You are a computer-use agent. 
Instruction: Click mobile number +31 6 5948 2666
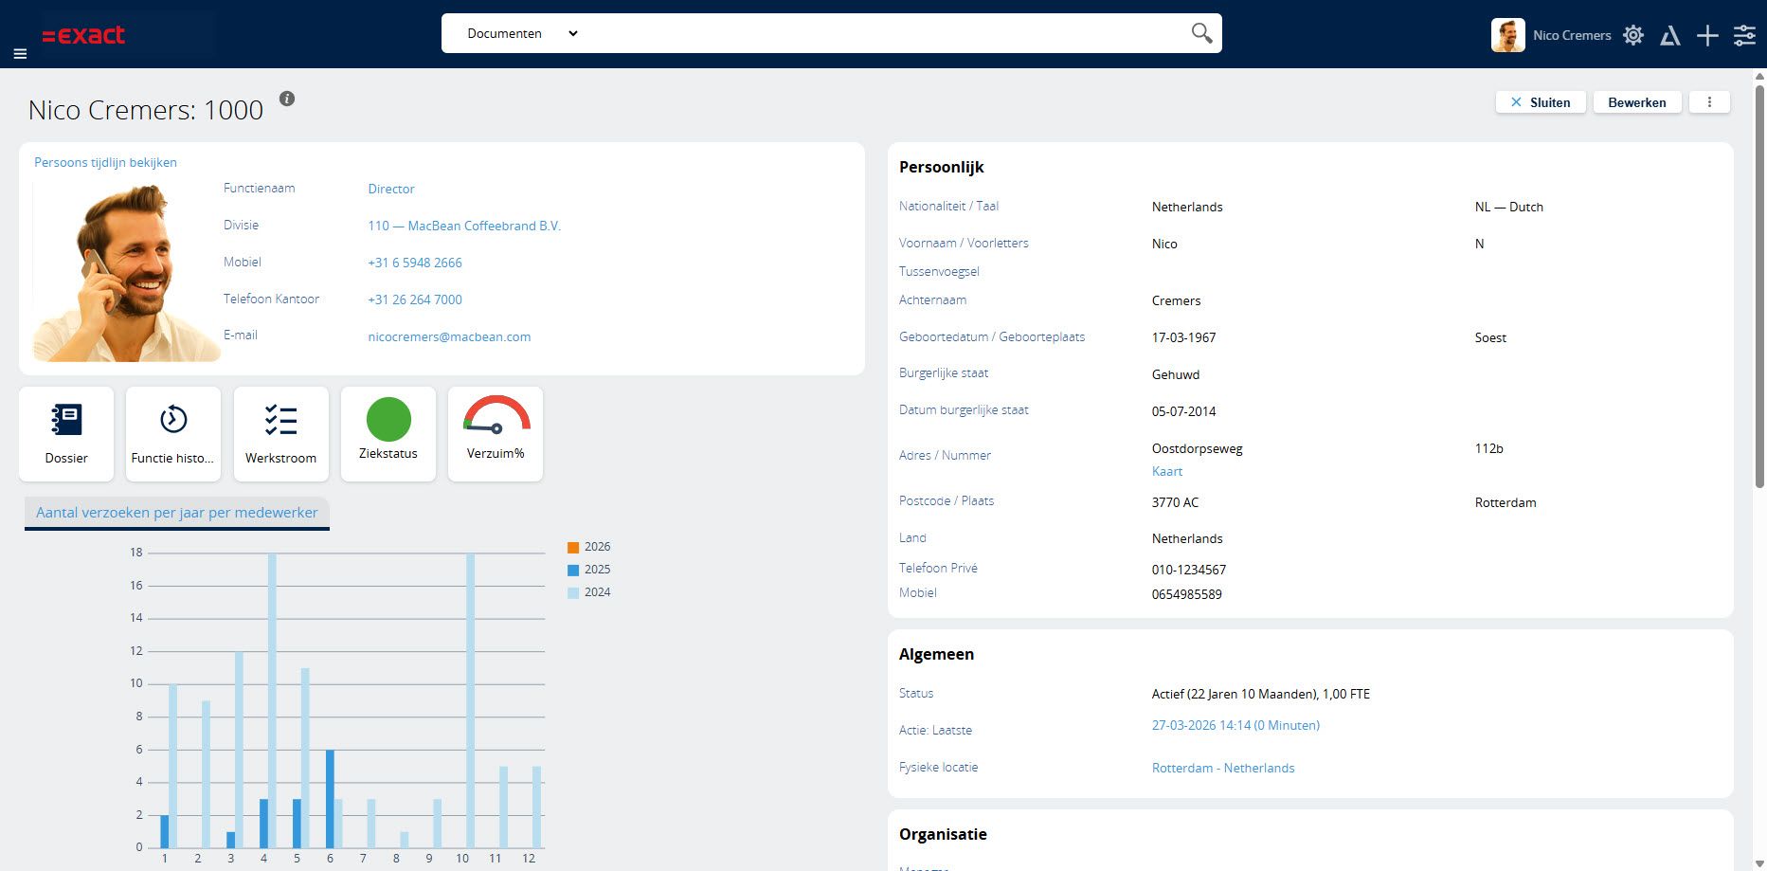tap(415, 263)
